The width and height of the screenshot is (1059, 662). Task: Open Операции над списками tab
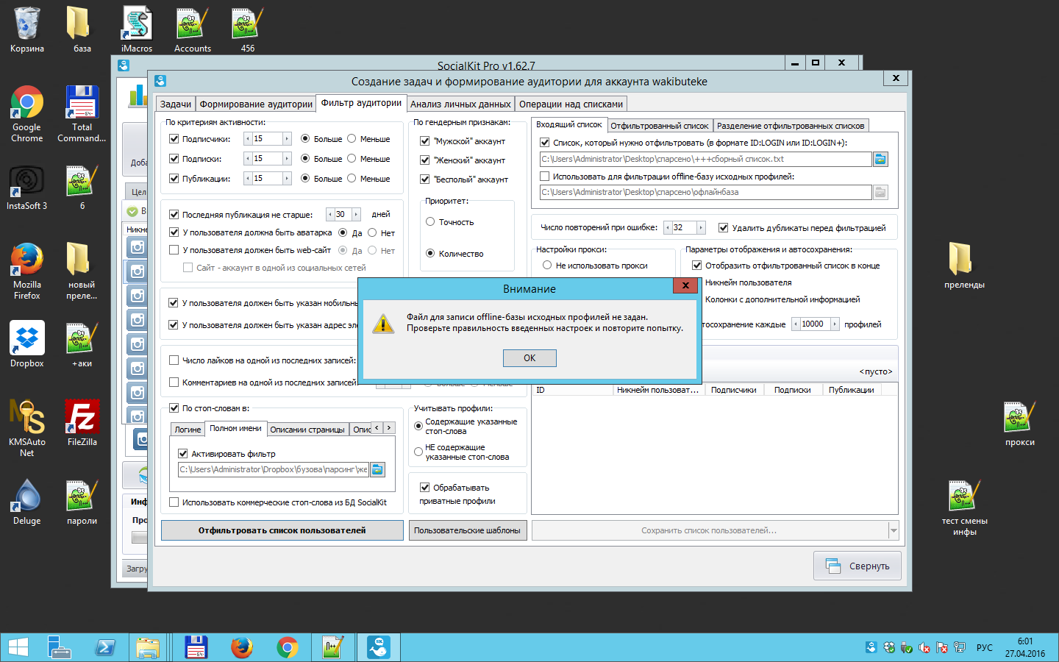tap(571, 104)
